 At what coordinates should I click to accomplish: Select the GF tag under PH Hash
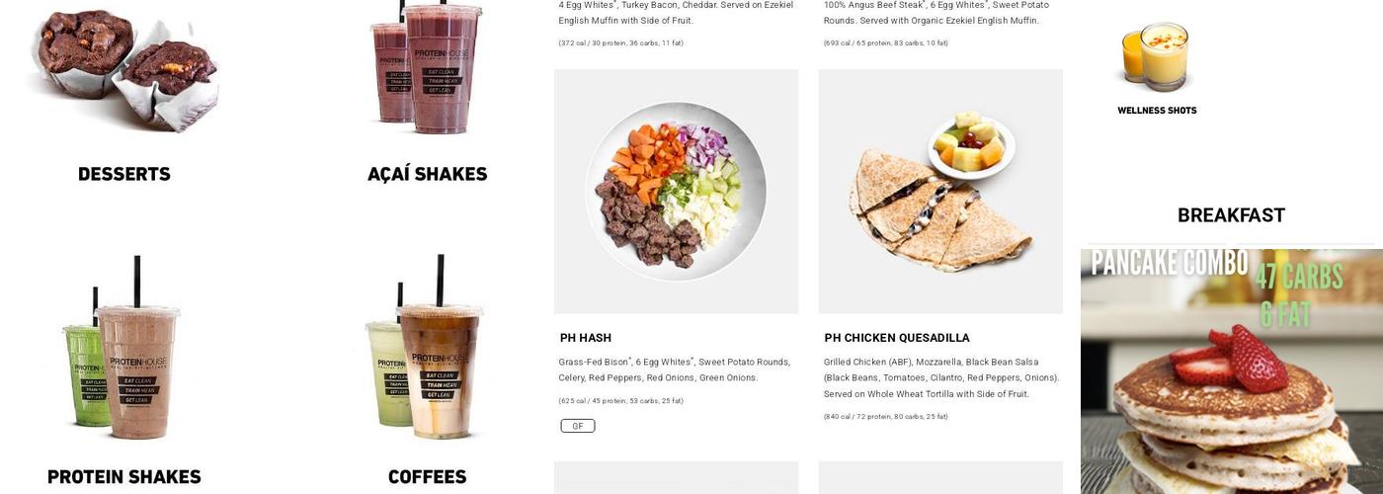pos(578,426)
